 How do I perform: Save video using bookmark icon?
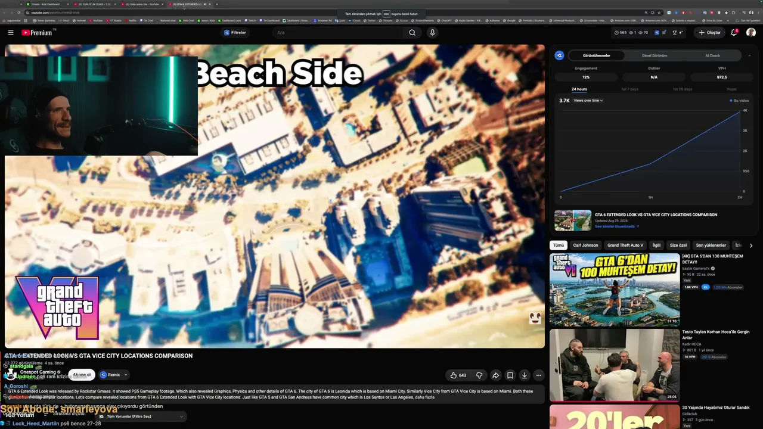(510, 375)
